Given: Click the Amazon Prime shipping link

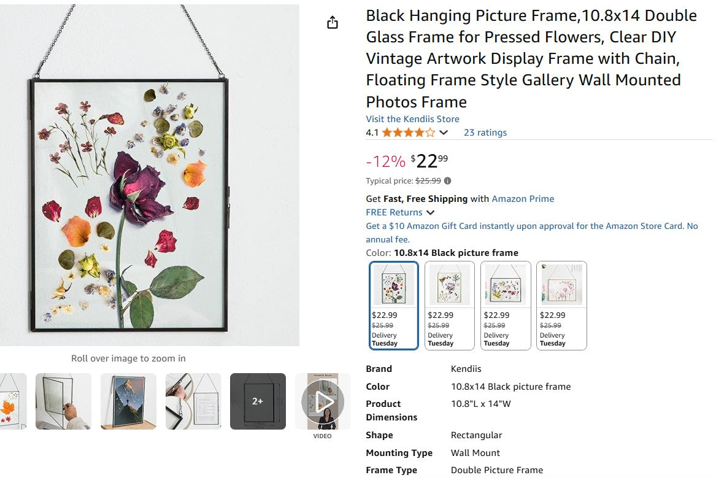Looking at the screenshot, I should (522, 199).
